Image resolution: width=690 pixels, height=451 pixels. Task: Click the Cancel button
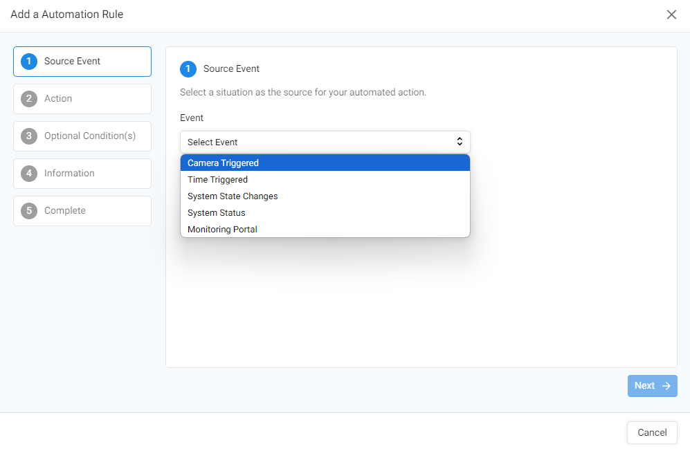[x=652, y=432]
